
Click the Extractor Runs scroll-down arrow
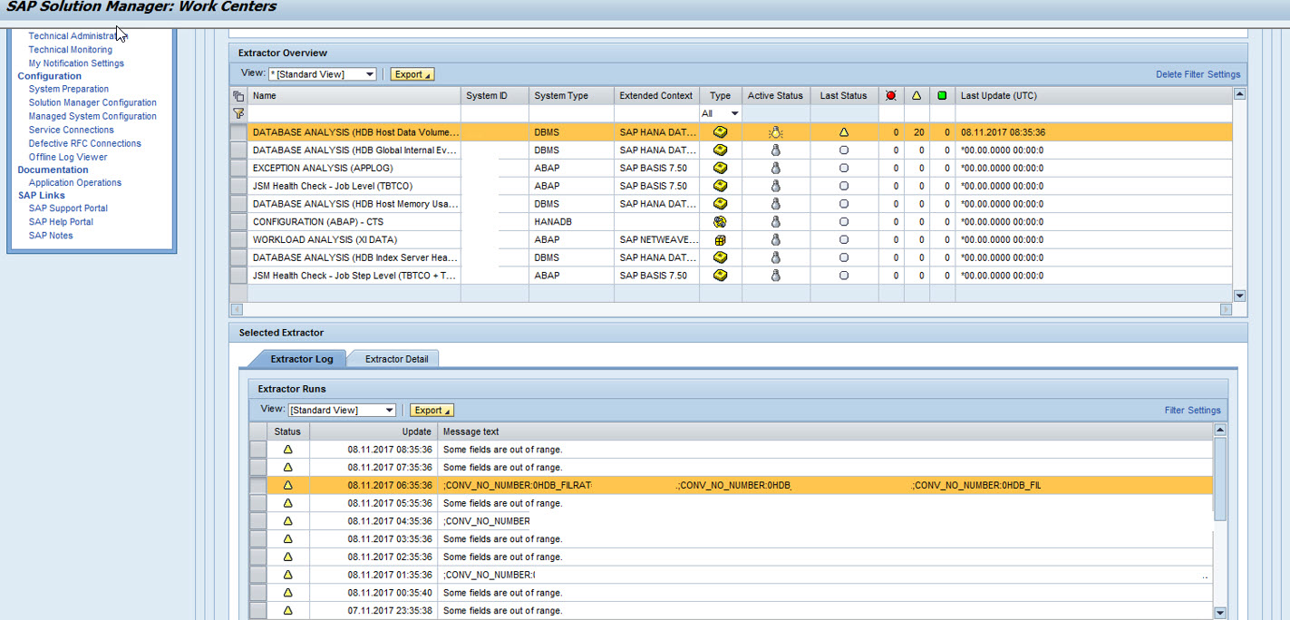click(x=1219, y=613)
